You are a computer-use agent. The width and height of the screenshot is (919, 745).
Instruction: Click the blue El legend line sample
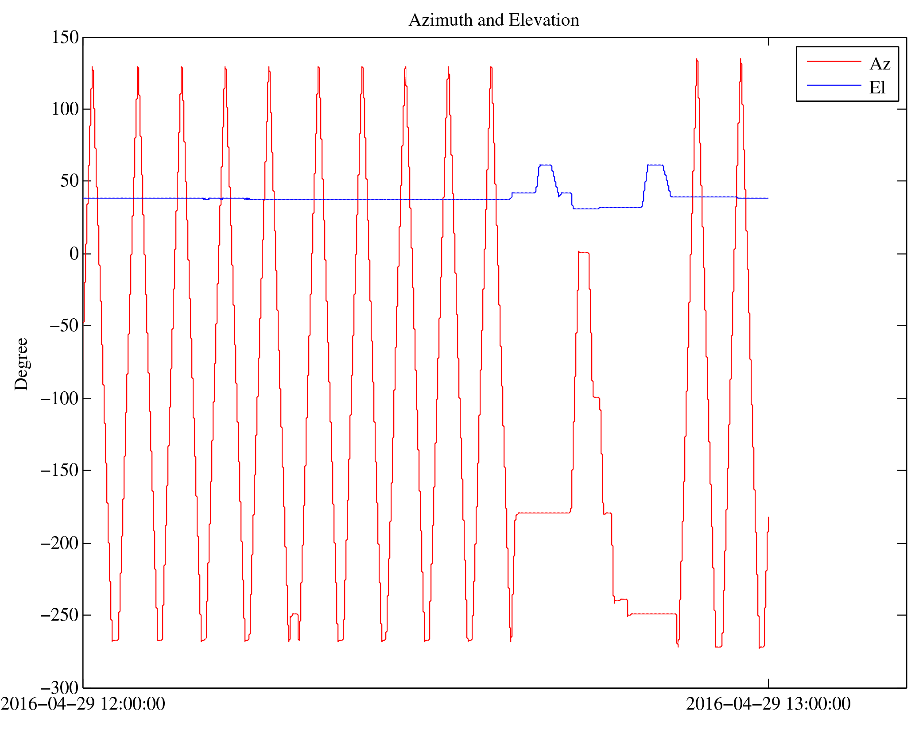tap(834, 85)
